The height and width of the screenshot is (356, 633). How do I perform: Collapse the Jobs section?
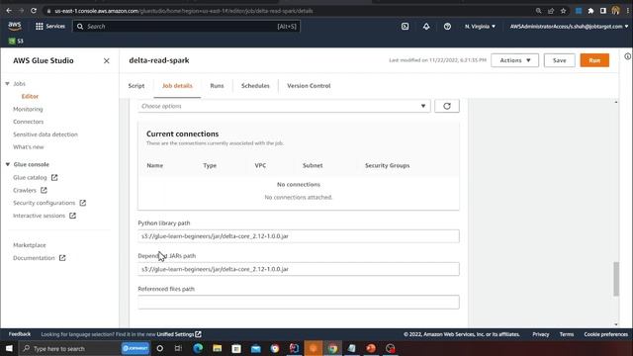(7, 83)
